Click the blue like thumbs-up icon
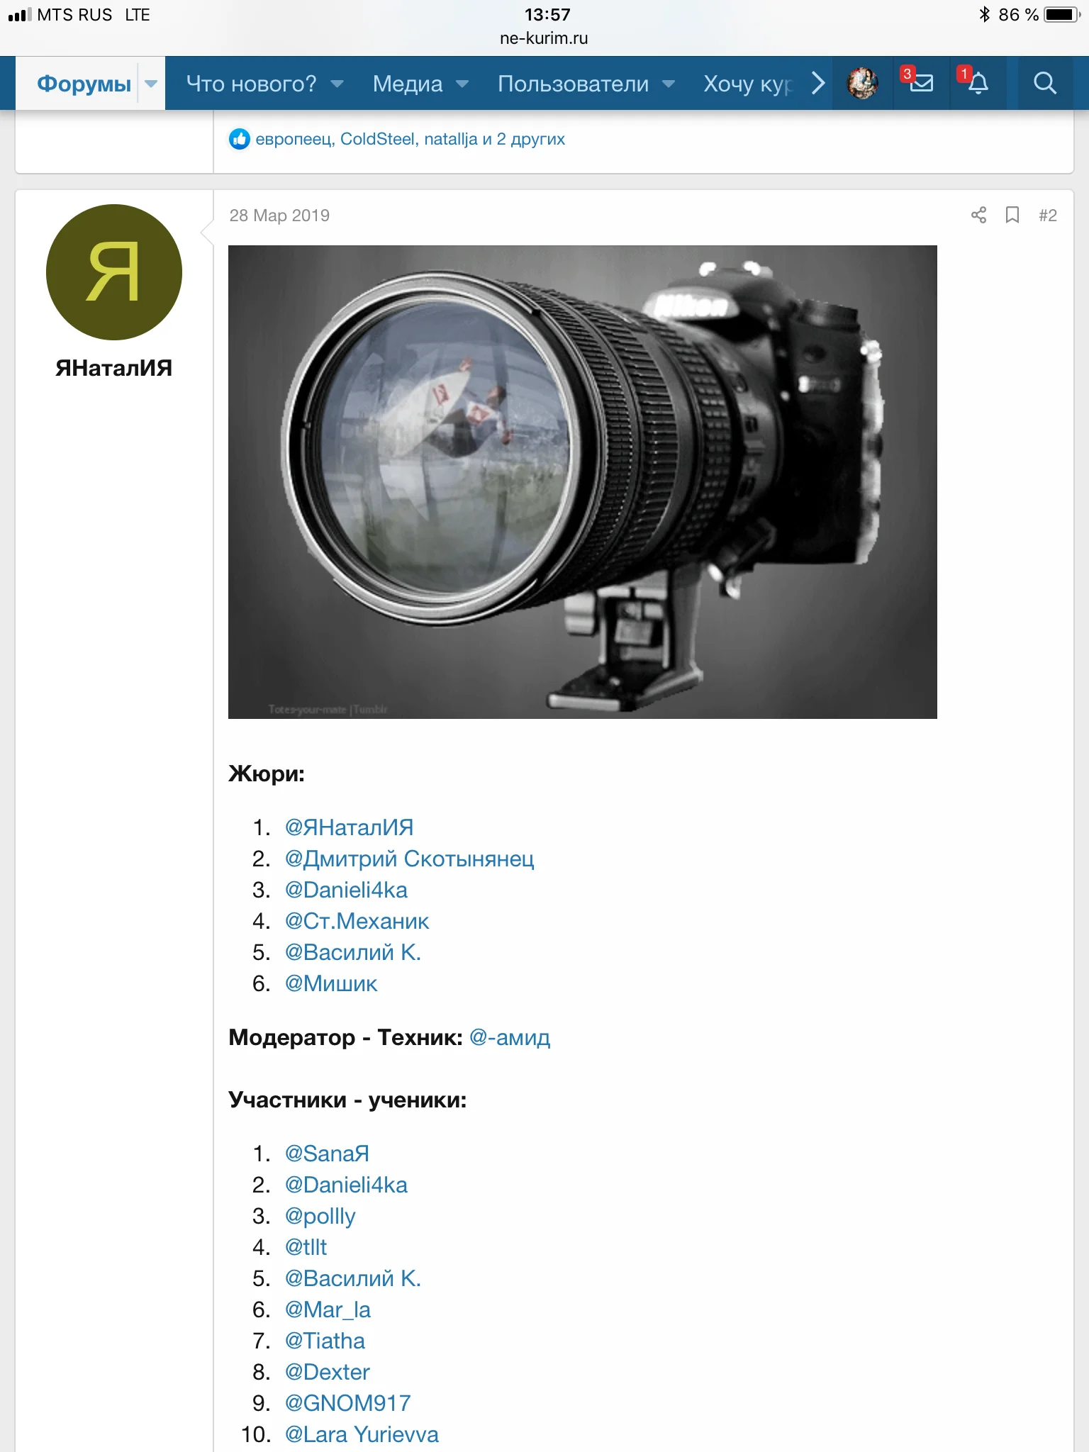The image size is (1089, 1452). 239,139
